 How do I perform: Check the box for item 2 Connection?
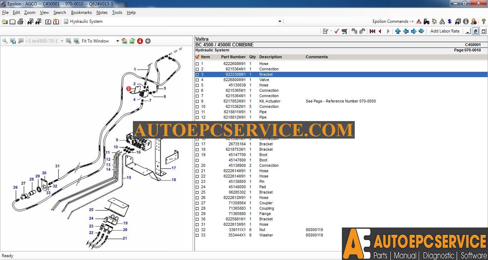coord(197,69)
